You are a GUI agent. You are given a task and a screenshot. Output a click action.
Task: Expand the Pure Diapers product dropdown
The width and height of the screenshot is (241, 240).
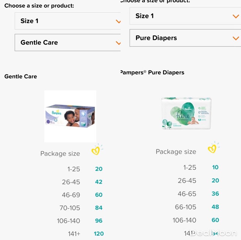coord(184,38)
